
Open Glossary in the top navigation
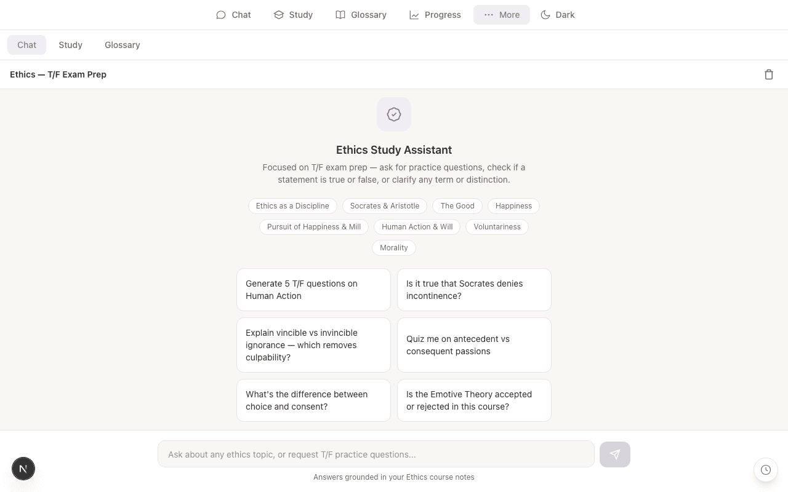(x=361, y=15)
